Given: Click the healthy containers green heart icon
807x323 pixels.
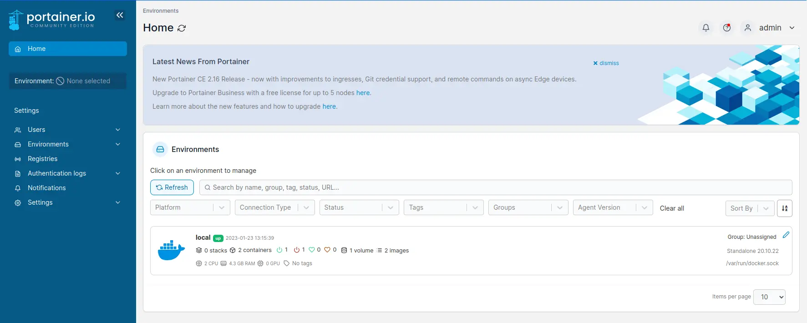Looking at the screenshot, I should [x=312, y=250].
